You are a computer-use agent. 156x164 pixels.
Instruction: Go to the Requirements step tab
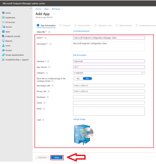(x=82, y=25)
